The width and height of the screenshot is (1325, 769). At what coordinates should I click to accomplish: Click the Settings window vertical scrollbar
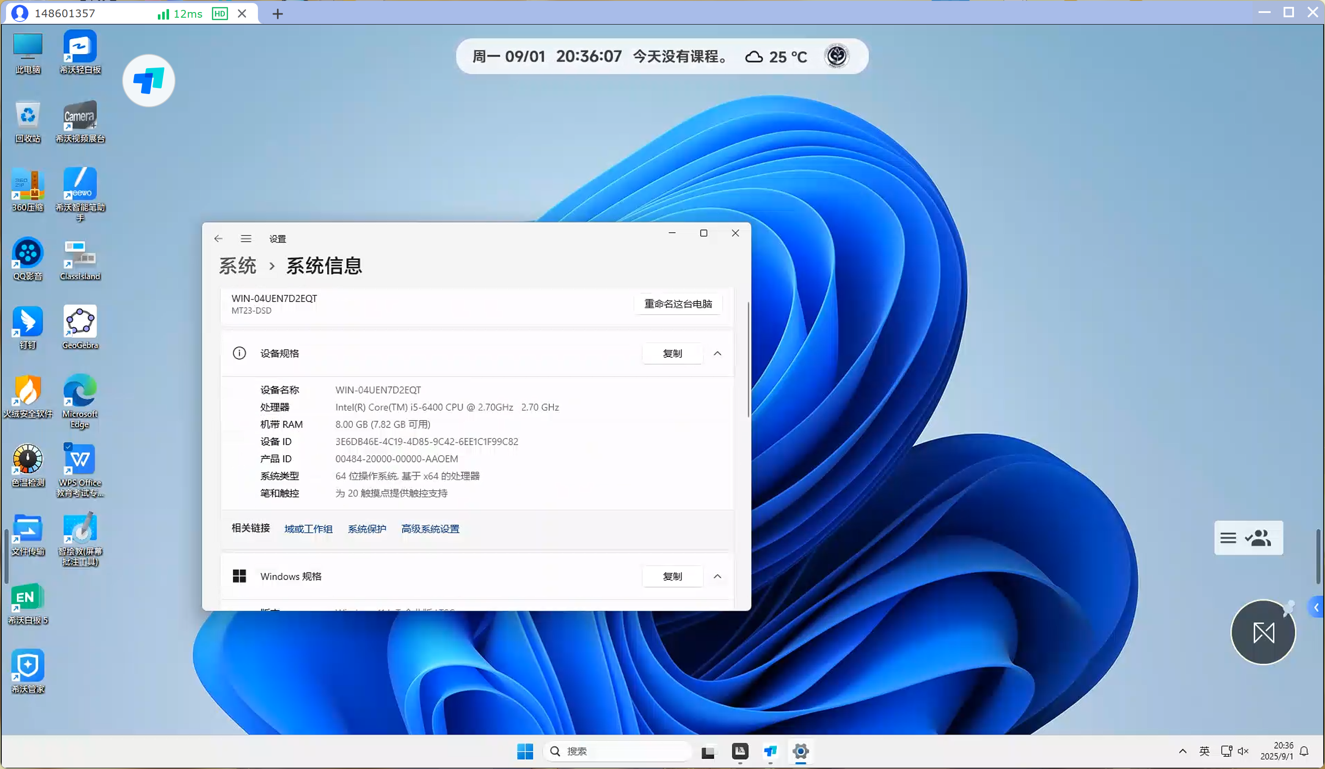tap(747, 359)
